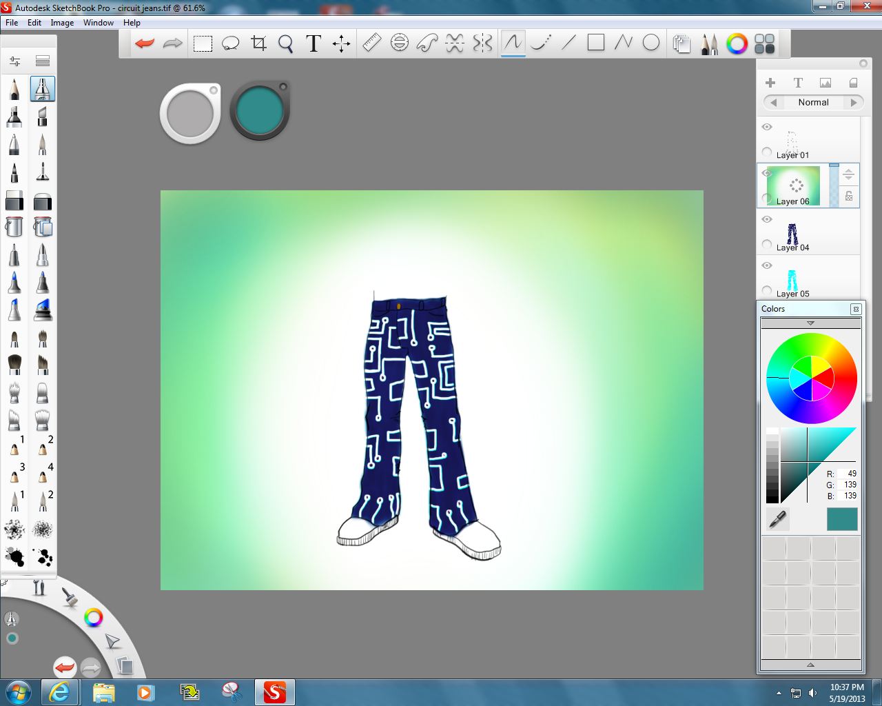Select the teal color swatch below RGB values

pyautogui.click(x=841, y=519)
